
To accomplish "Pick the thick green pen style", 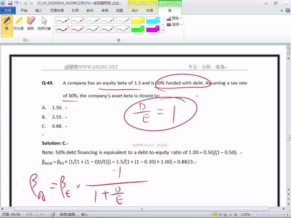I will click(108, 29).
